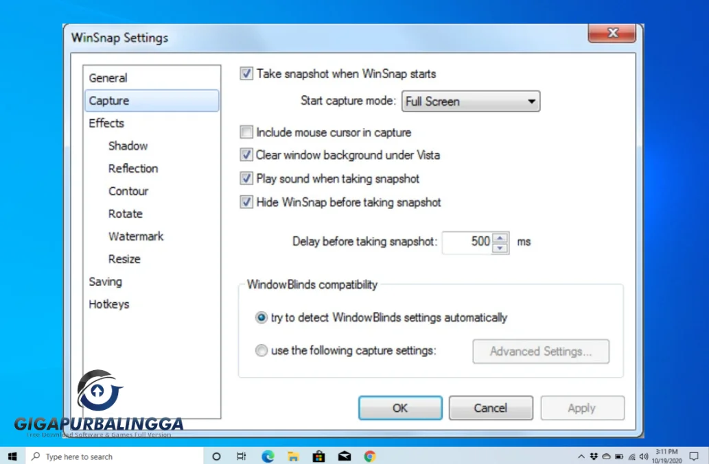709x464 pixels.
Task: Open the Action Center notifications icon
Action: click(x=694, y=456)
